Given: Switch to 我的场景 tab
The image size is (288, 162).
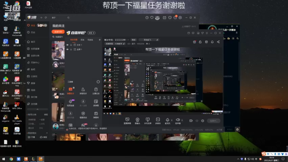Looking at the screenshot, I should [74, 40].
